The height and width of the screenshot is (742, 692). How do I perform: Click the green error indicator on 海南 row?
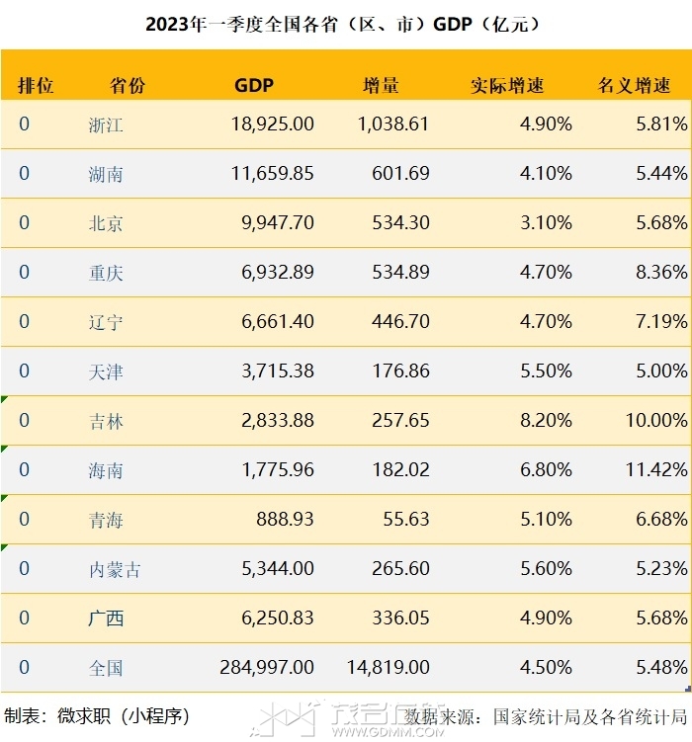point(4,449)
